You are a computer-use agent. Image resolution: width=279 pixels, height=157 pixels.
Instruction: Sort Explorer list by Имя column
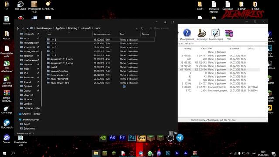click(x=69, y=34)
